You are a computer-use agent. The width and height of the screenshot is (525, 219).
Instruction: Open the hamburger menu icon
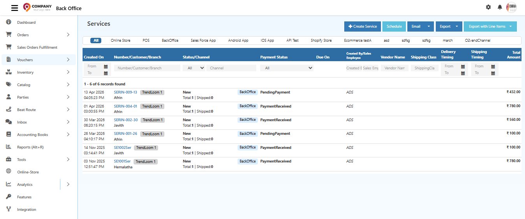coord(14,8)
